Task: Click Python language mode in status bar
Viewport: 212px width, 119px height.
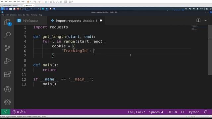Action: click(x=194, y=112)
